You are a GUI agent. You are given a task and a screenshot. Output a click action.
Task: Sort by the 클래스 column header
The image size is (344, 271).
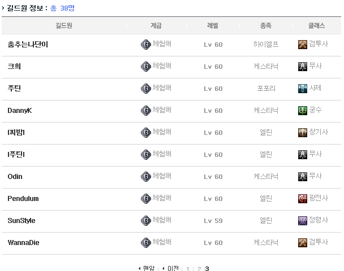(316, 26)
